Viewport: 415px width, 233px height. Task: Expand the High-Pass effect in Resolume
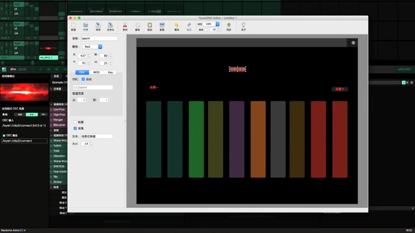pos(51,115)
